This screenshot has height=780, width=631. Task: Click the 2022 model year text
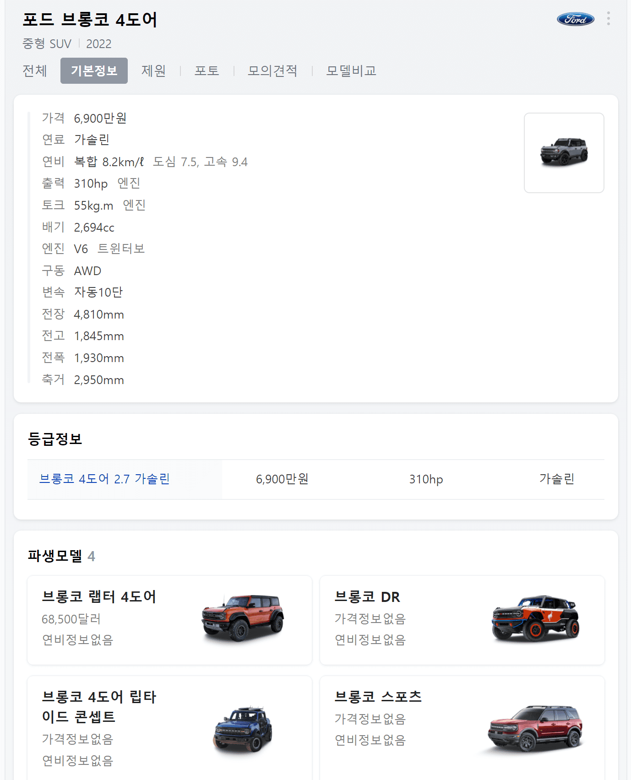coord(99,44)
